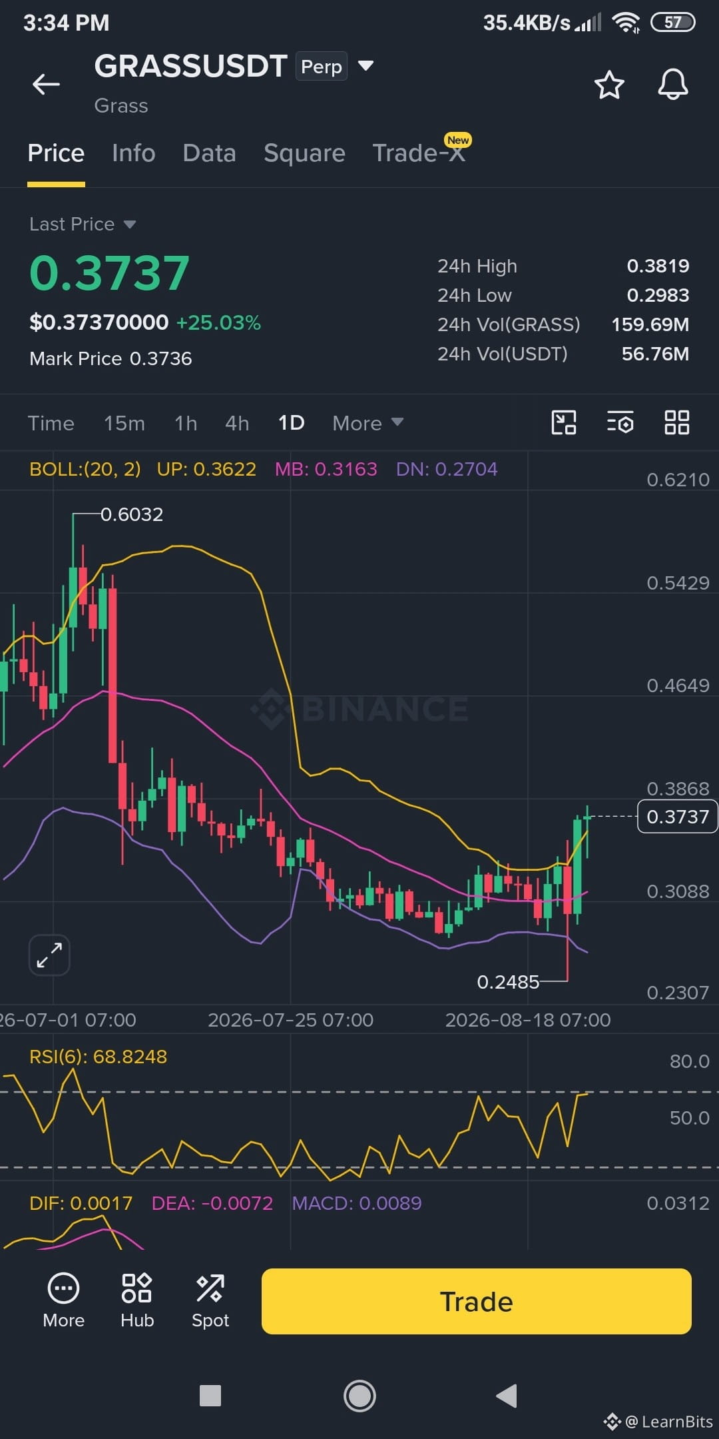Select the Price tab

[x=56, y=153]
